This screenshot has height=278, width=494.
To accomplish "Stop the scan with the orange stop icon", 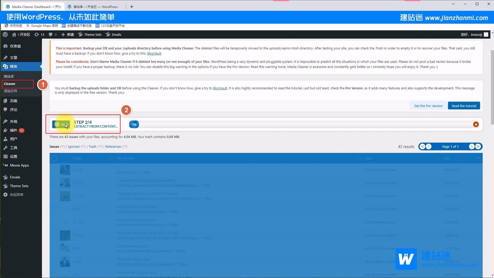I will tap(476, 125).
